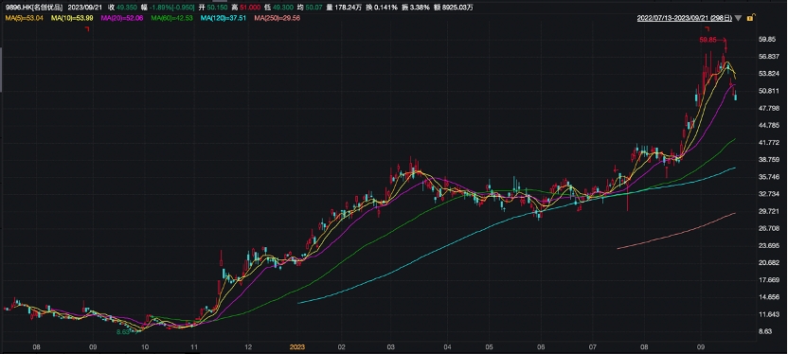Click the 08 month label at chart start
The width and height of the screenshot is (788, 354).
(36, 347)
